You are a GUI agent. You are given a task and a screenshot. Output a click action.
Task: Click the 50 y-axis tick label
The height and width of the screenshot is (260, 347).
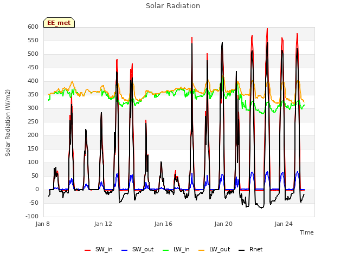pos(35,176)
